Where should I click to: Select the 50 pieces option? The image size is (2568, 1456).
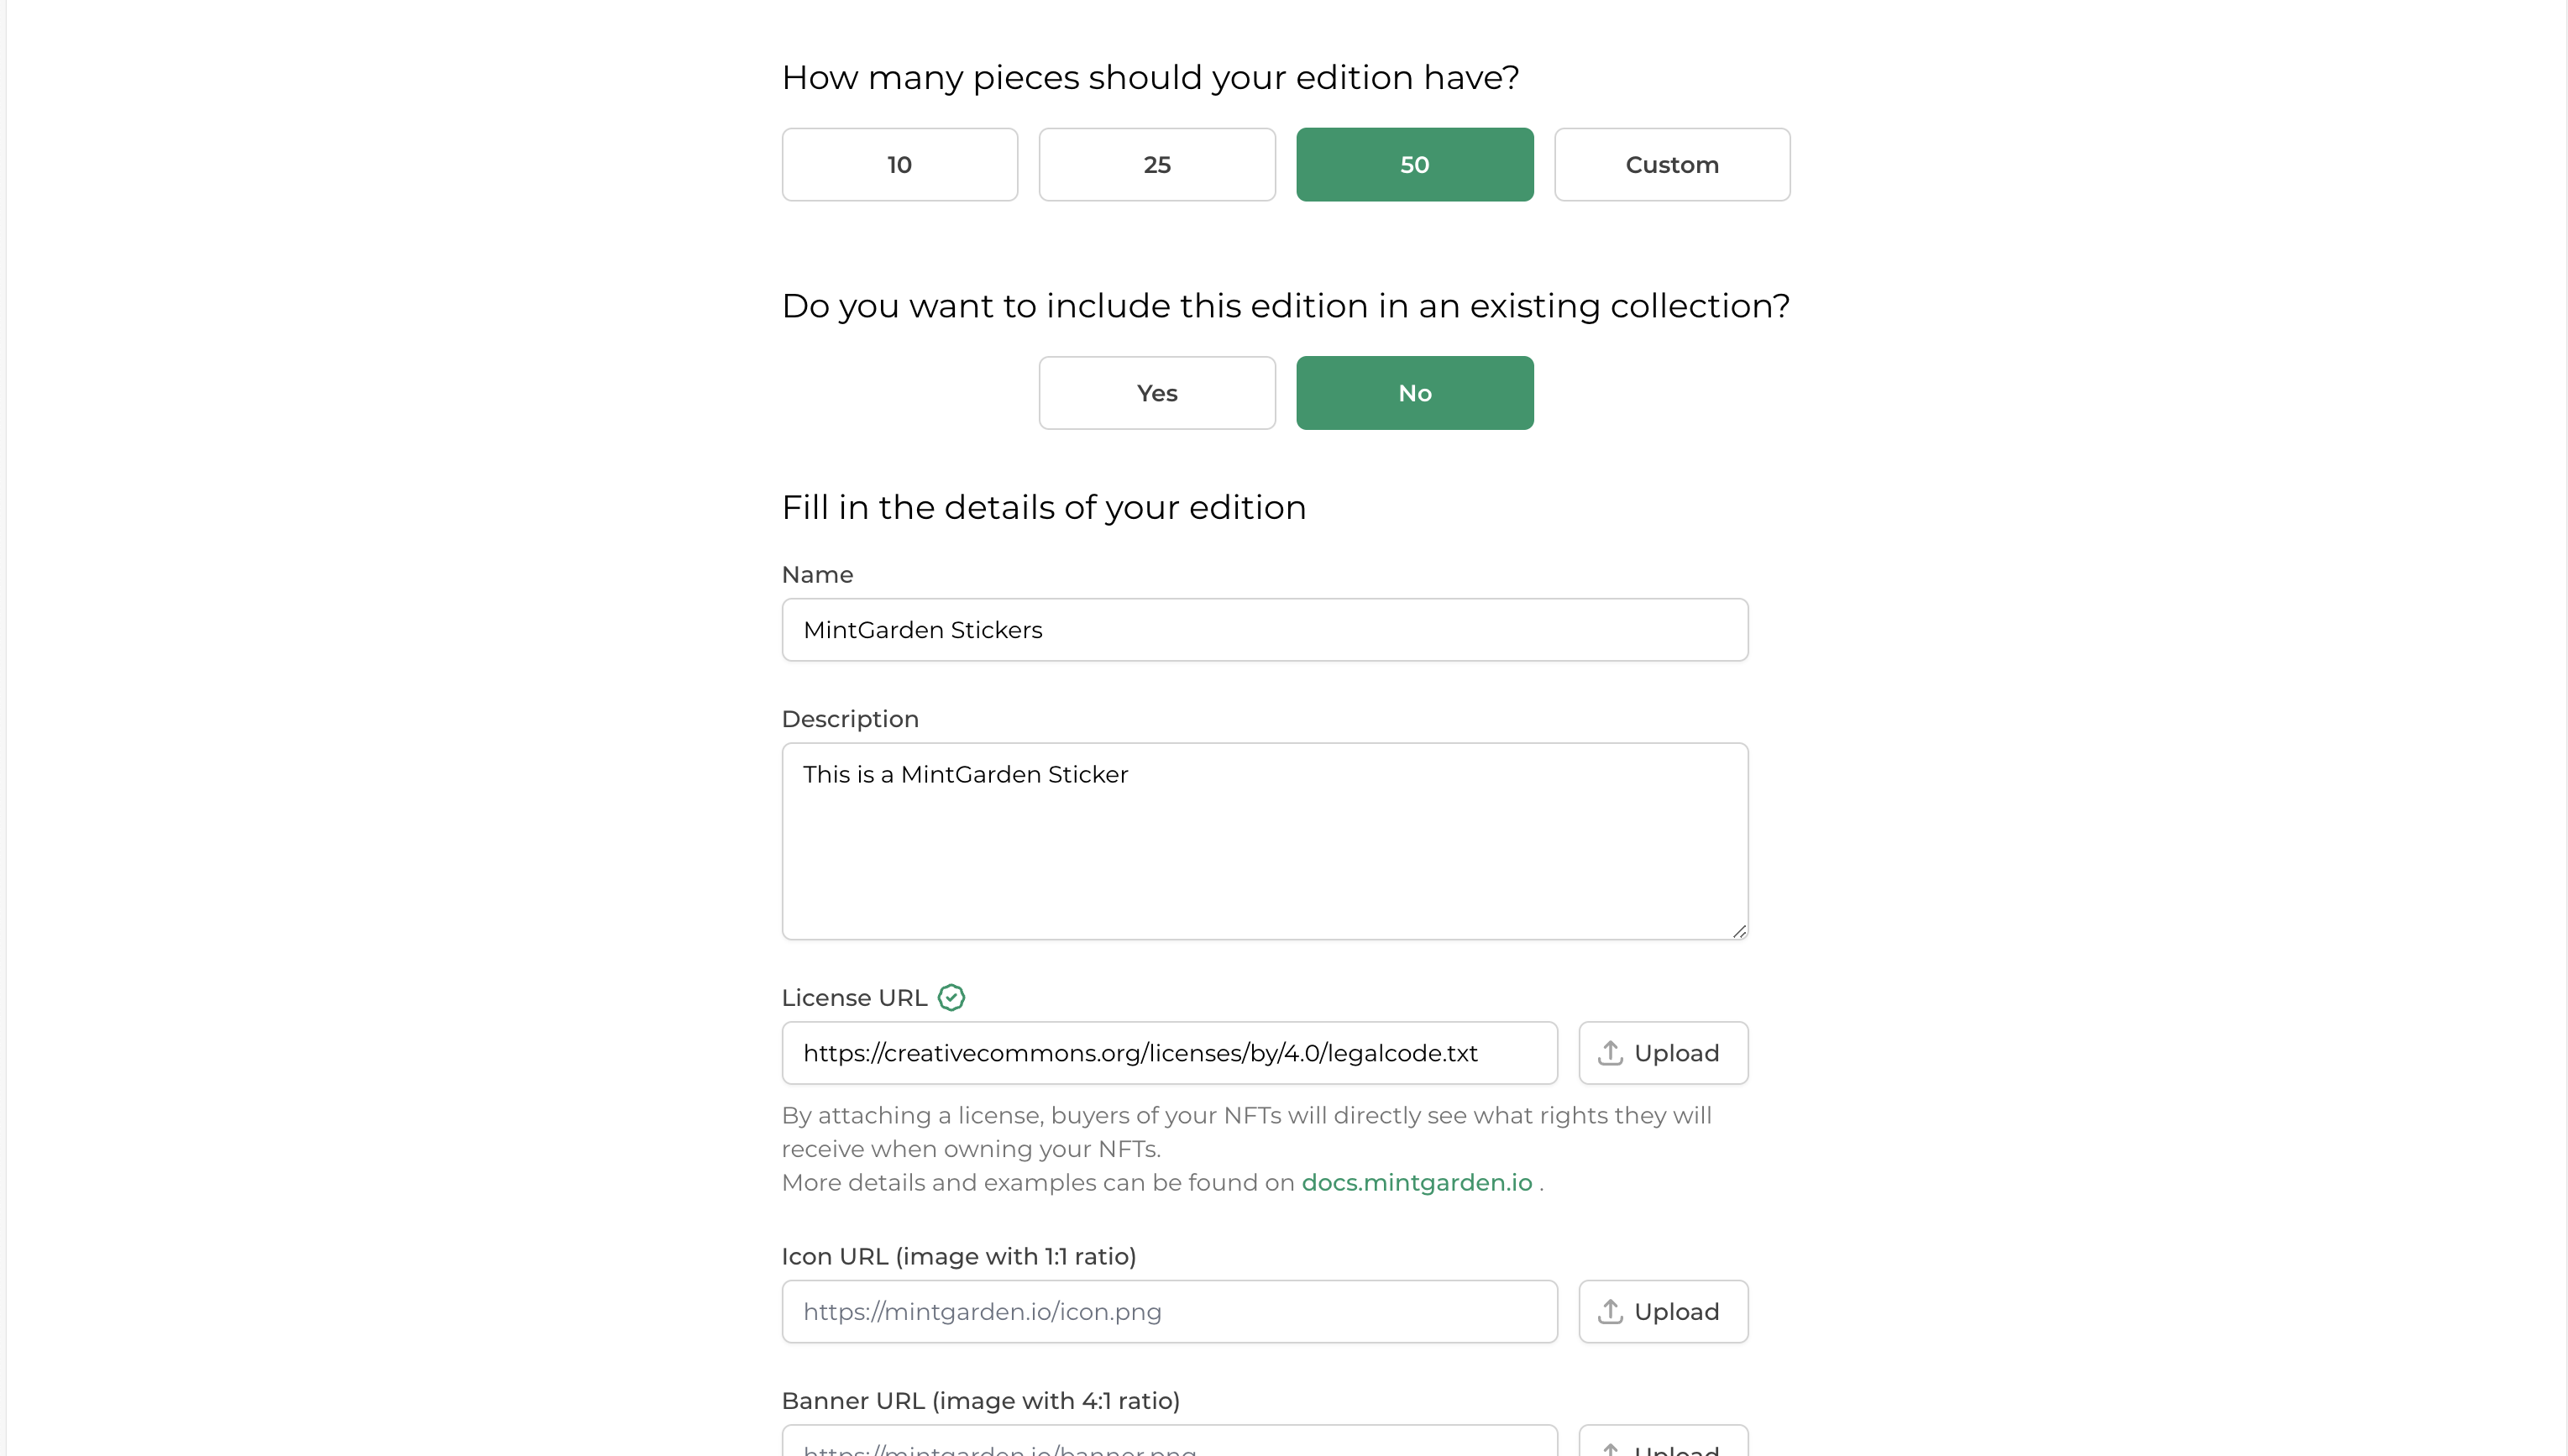point(1414,165)
